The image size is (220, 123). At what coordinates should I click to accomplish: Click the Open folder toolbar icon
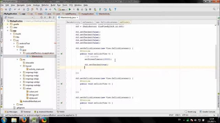[2, 9]
